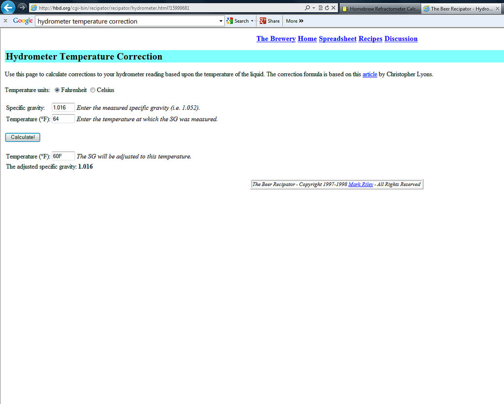Viewport: 504px width, 404px height.
Task: Click the Calculate! button
Action: coord(23,137)
